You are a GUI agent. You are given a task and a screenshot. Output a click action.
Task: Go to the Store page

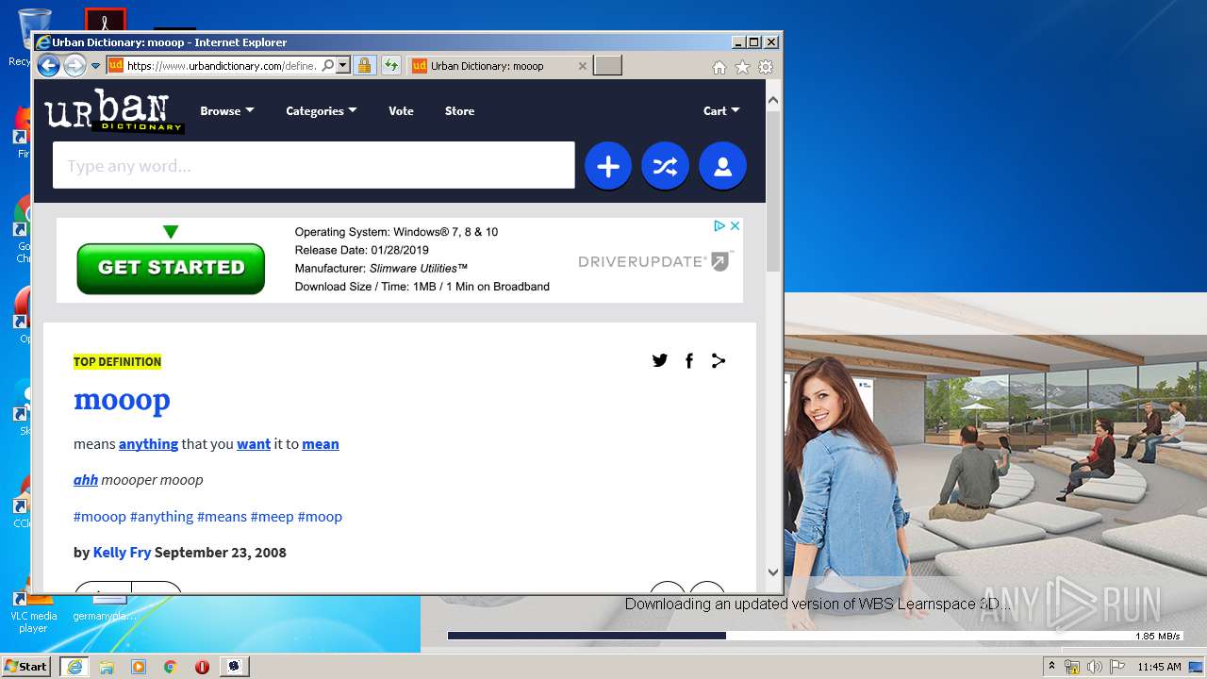tap(459, 110)
